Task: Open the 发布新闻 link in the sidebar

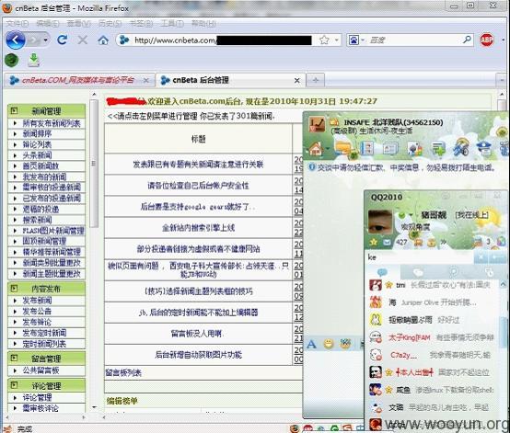Action: pyautogui.click(x=37, y=301)
